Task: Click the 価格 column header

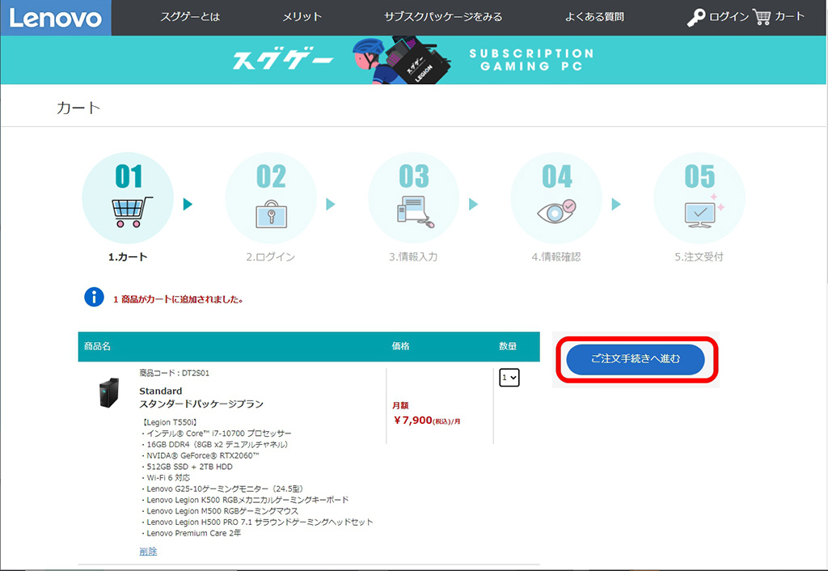Action: click(400, 346)
